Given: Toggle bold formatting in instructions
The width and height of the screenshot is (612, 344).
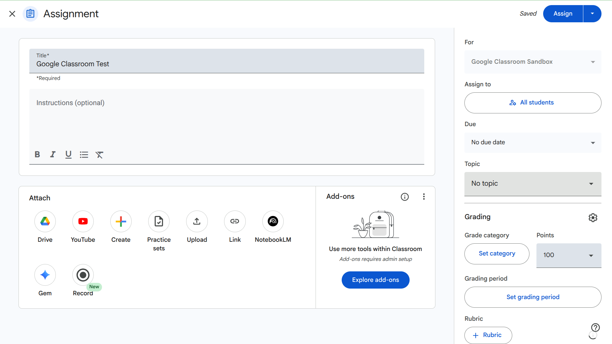Looking at the screenshot, I should coord(37,154).
